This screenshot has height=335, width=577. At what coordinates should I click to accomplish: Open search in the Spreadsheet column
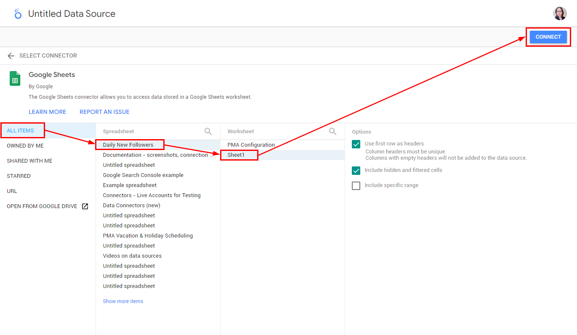208,132
